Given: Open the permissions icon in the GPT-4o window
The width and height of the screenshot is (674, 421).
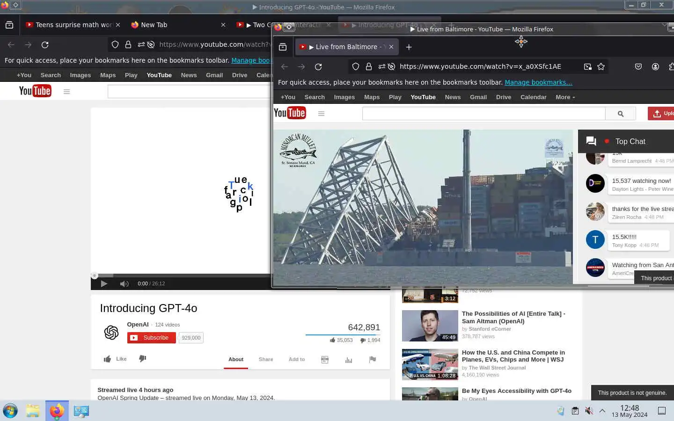Looking at the screenshot, I should [x=141, y=45].
